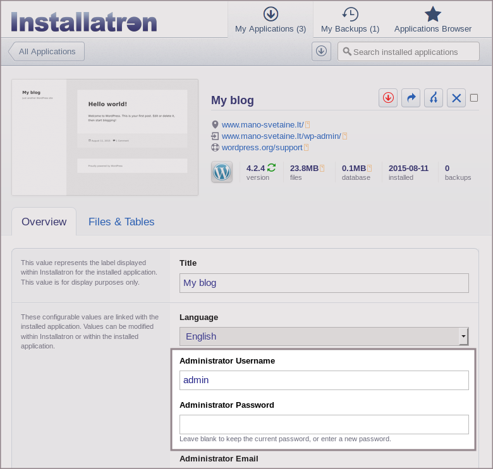Image resolution: width=493 pixels, height=469 pixels.
Task: Click the clone icon for My blog
Action: pos(434,98)
